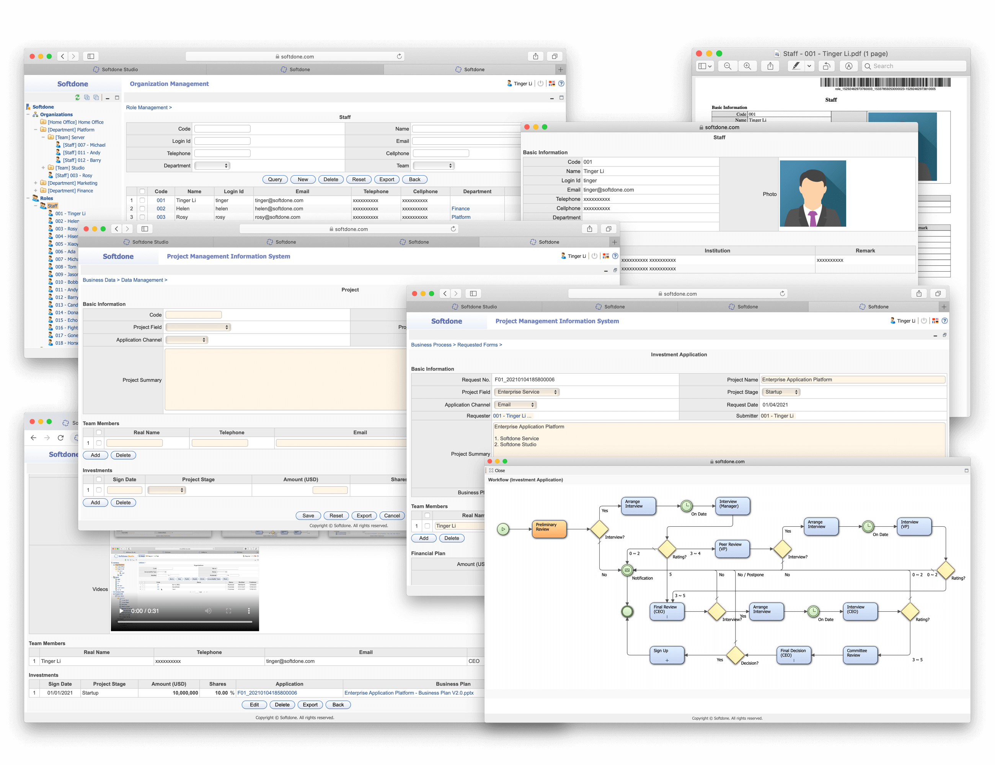Tick the Tinger Li team member box in Investment Application
This screenshot has width=995, height=765.
click(427, 526)
